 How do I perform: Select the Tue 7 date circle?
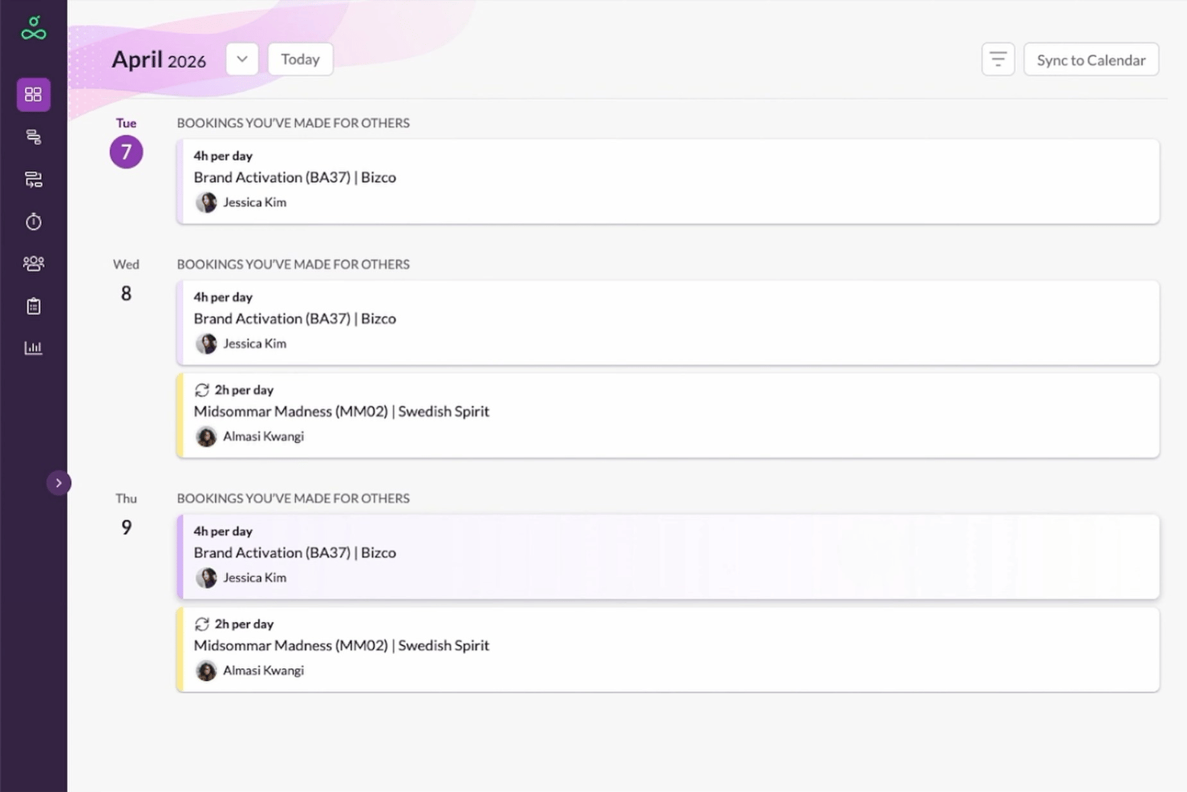[127, 152]
